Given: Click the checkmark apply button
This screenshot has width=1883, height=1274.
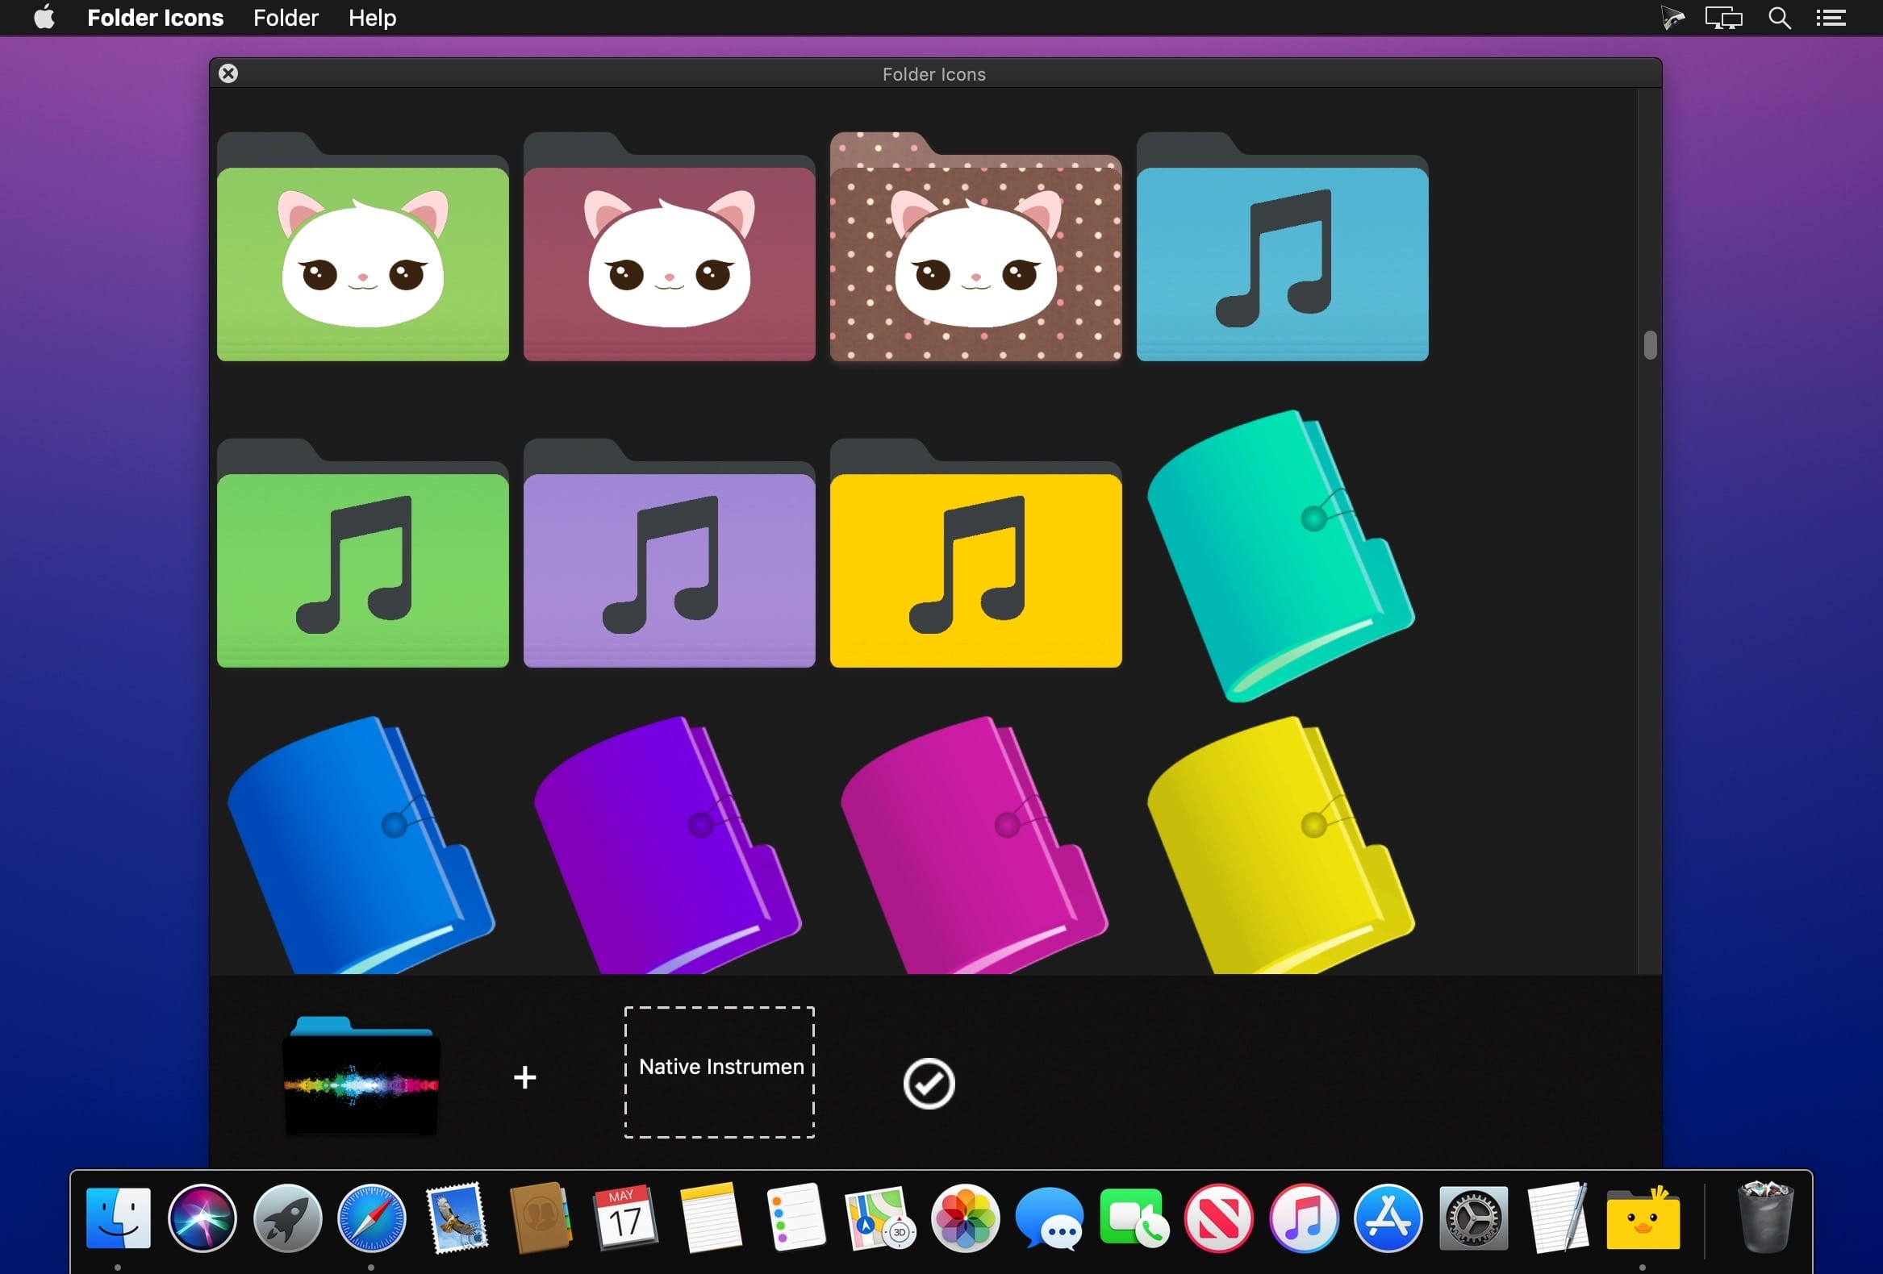Looking at the screenshot, I should click(929, 1084).
